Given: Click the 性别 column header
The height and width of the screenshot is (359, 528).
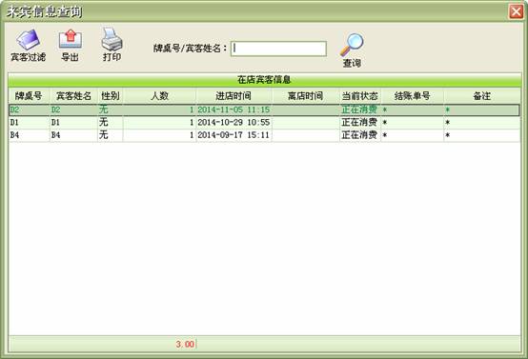Looking at the screenshot, I should [111, 96].
